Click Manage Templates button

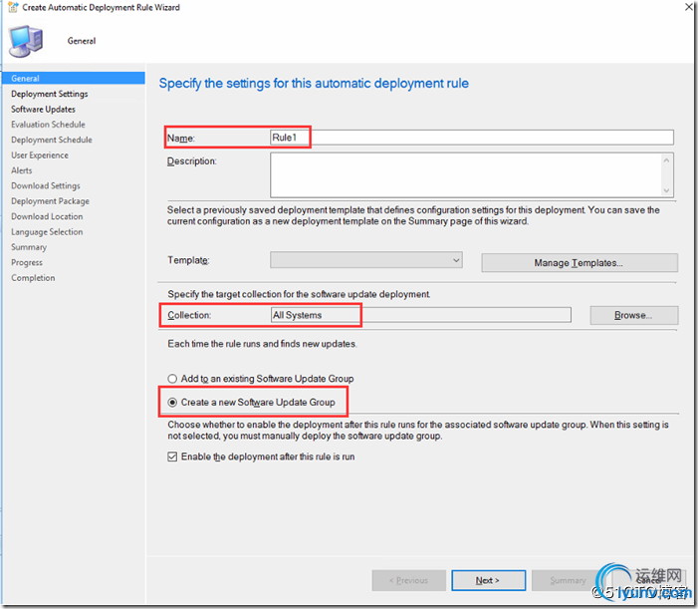click(x=580, y=263)
